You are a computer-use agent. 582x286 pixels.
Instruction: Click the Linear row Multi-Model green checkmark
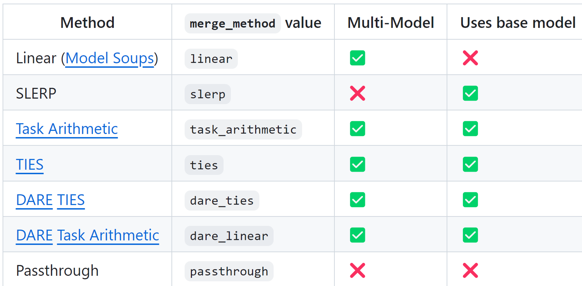pyautogui.click(x=357, y=58)
